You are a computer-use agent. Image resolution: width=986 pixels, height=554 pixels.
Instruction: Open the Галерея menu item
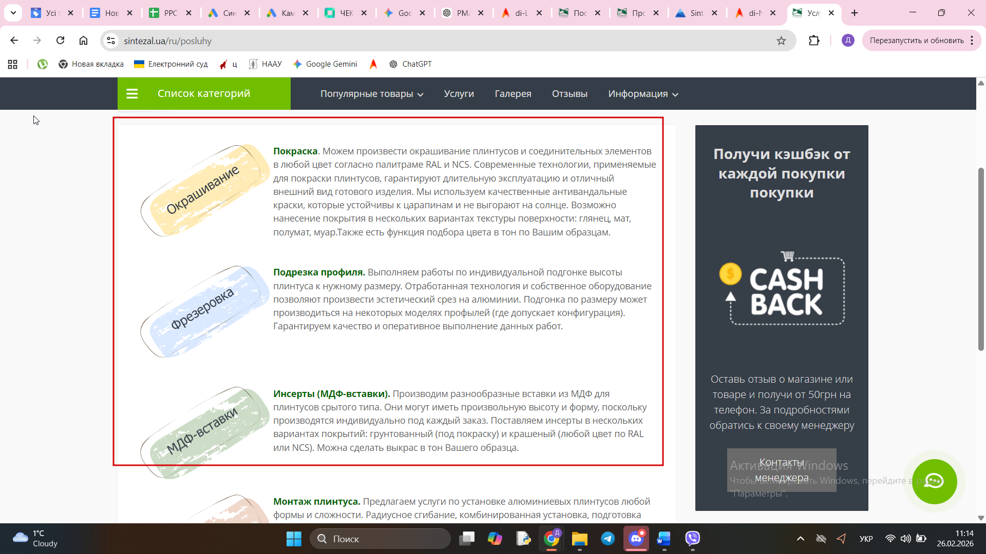(x=513, y=94)
